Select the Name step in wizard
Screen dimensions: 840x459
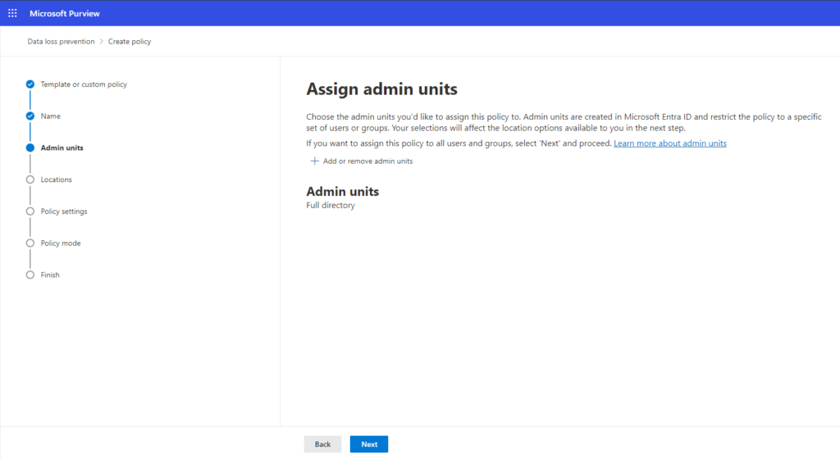pyautogui.click(x=50, y=116)
